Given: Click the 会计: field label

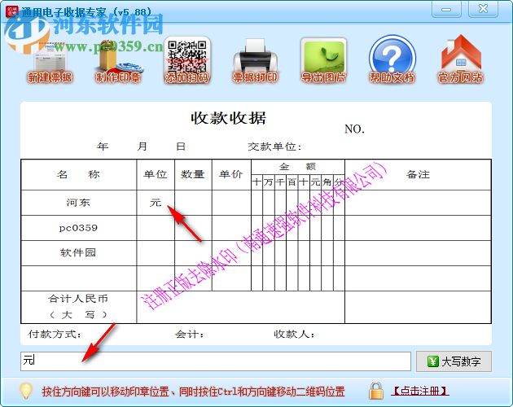Looking at the screenshot, I should click(x=189, y=334).
